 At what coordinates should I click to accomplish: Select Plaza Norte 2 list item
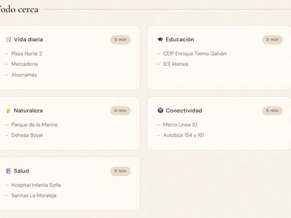pyautogui.click(x=27, y=54)
